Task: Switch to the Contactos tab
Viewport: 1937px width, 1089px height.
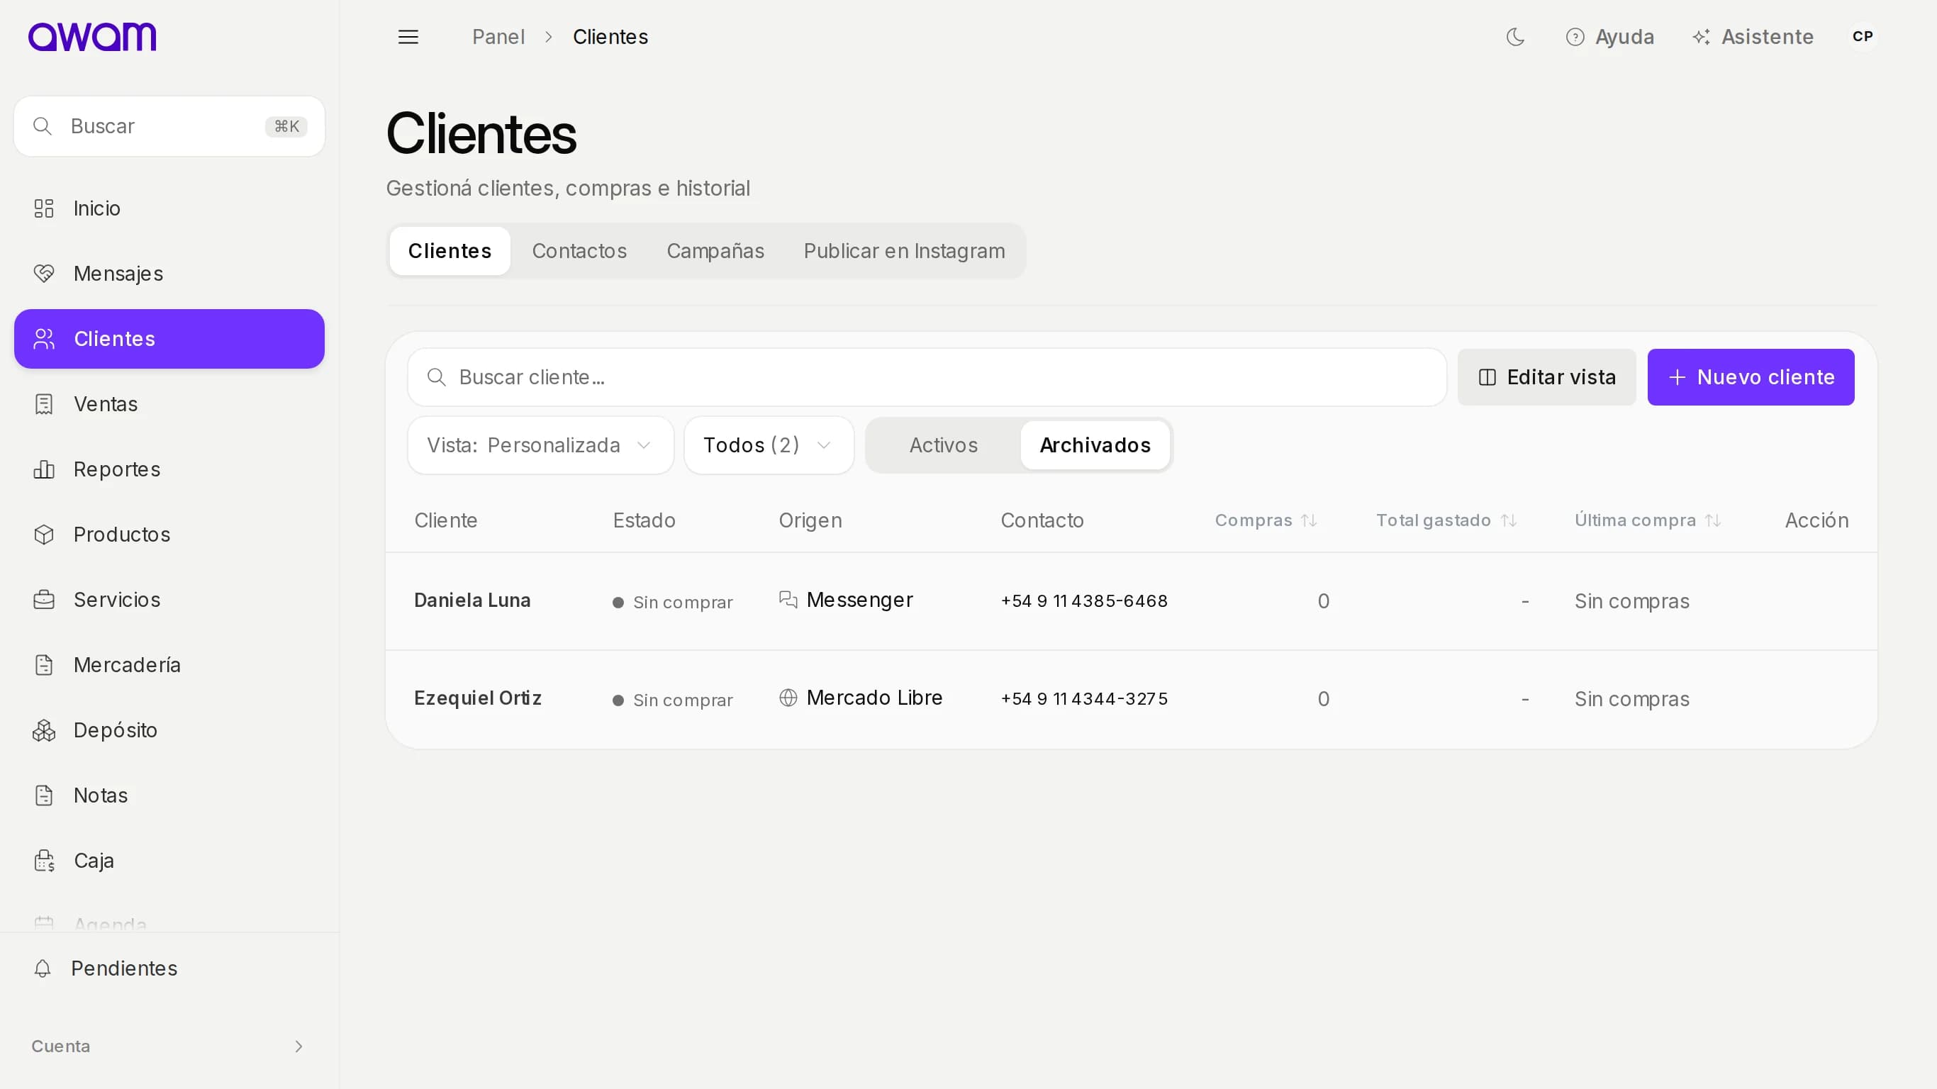Action: 579,251
